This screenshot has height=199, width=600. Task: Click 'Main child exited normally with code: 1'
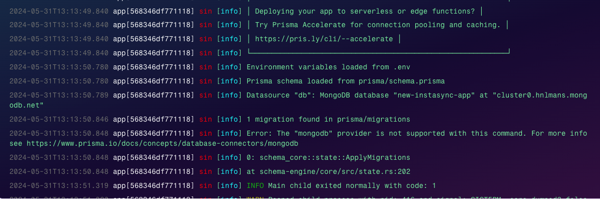pyautogui.click(x=352, y=186)
